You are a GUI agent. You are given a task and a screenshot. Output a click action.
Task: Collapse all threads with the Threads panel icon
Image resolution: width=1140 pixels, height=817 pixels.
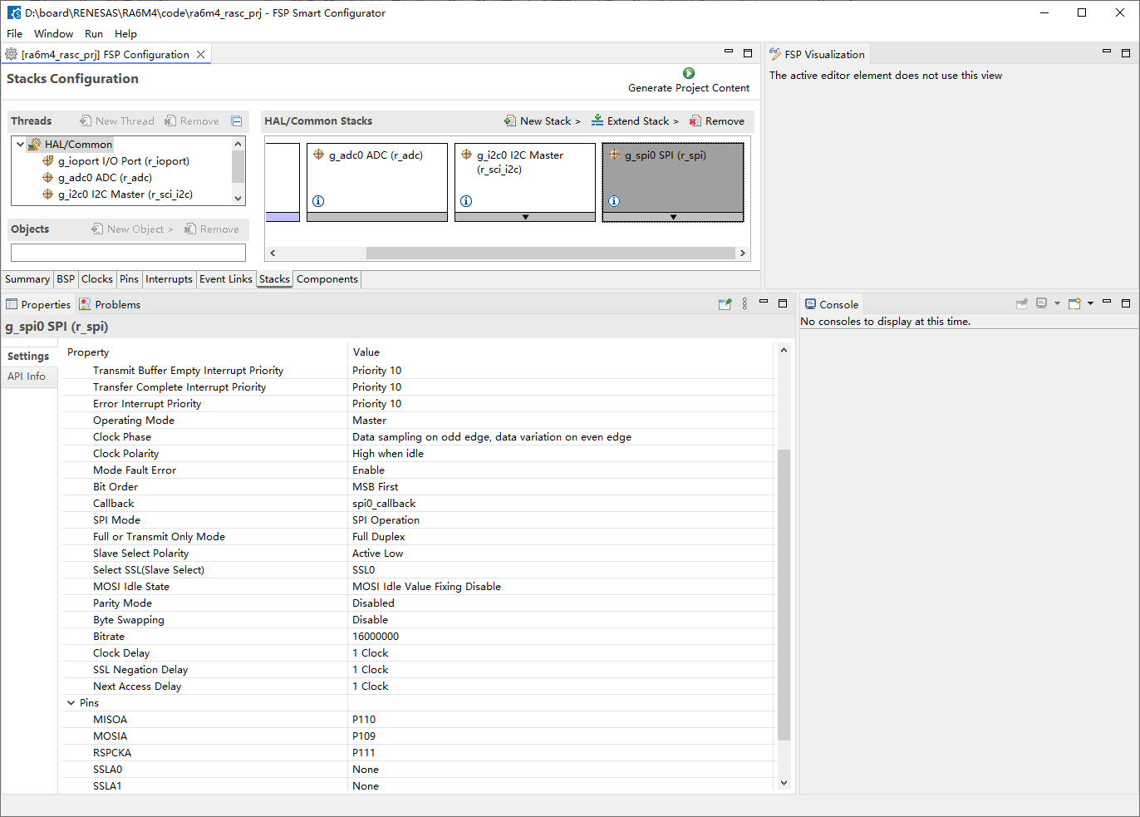click(237, 121)
